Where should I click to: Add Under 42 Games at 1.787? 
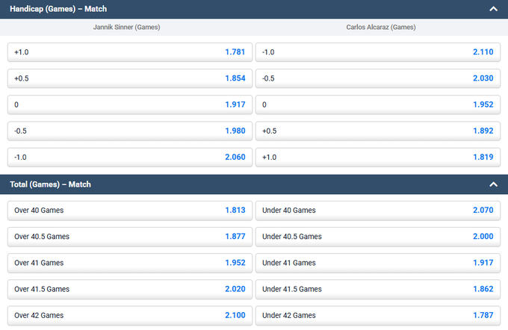point(377,315)
